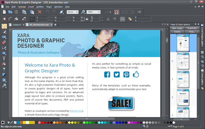
Task: Open the Utilities menu
Action: 40,7
